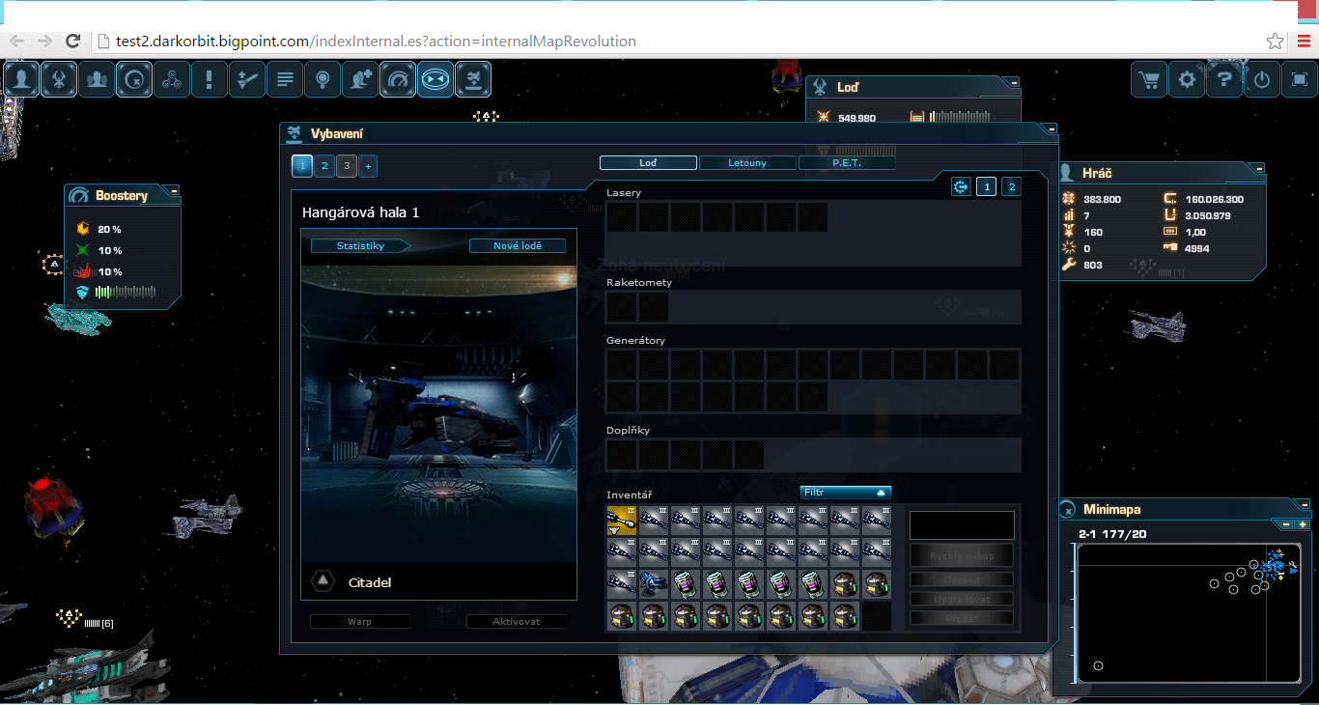Switch to equipment configuration 2
The width and height of the screenshot is (1319, 705).
(1011, 187)
